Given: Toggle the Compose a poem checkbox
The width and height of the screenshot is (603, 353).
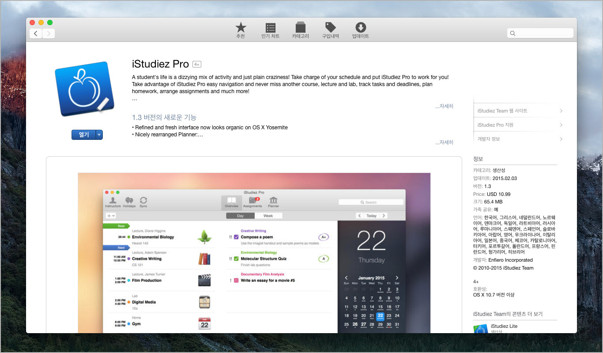Looking at the screenshot, I should coord(236,237).
